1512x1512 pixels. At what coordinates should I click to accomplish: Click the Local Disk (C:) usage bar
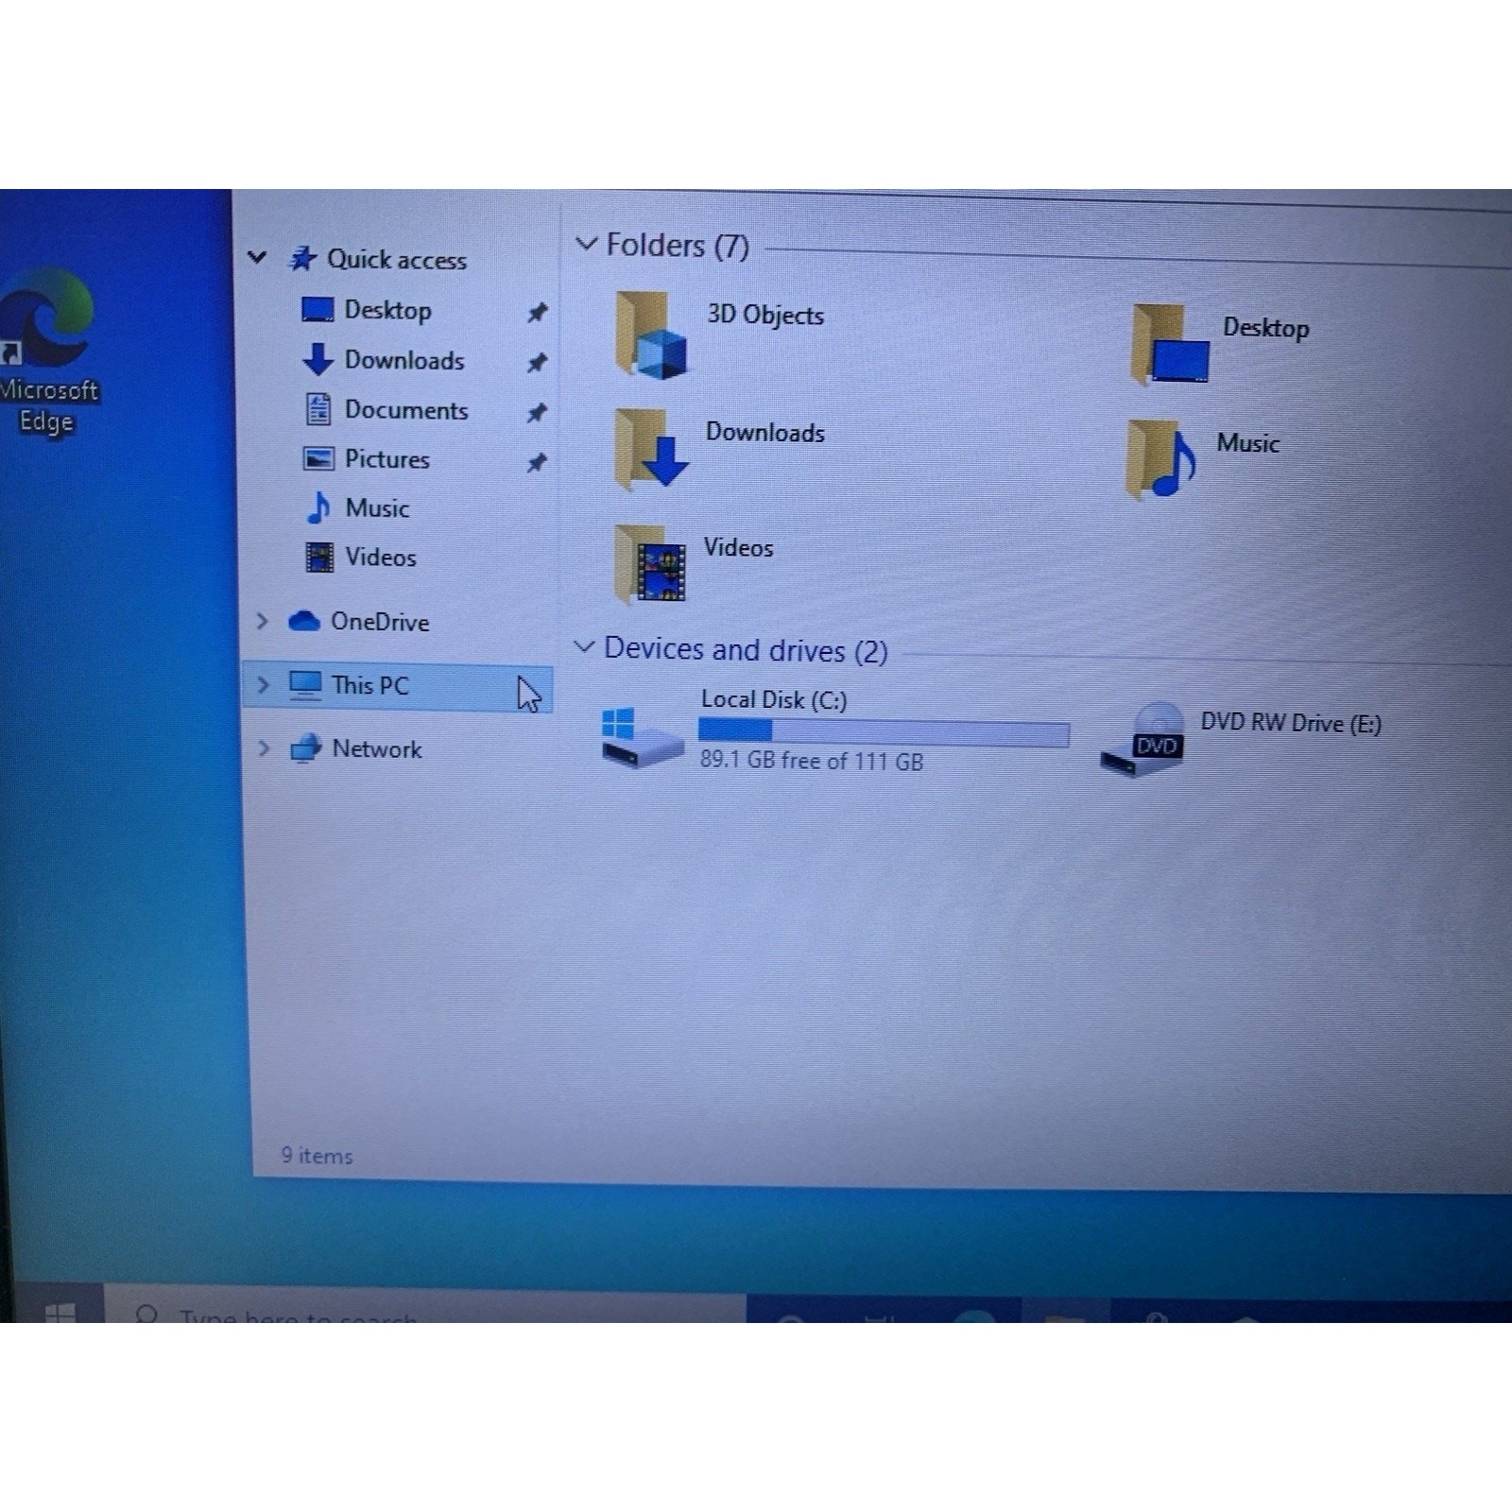coord(884,731)
